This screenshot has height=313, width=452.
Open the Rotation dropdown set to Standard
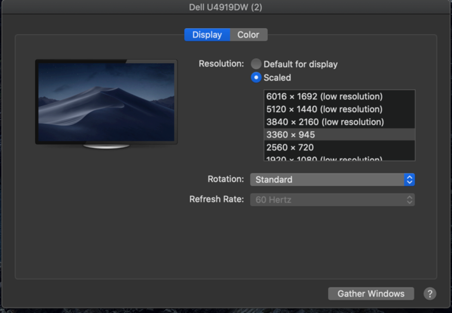(x=332, y=180)
